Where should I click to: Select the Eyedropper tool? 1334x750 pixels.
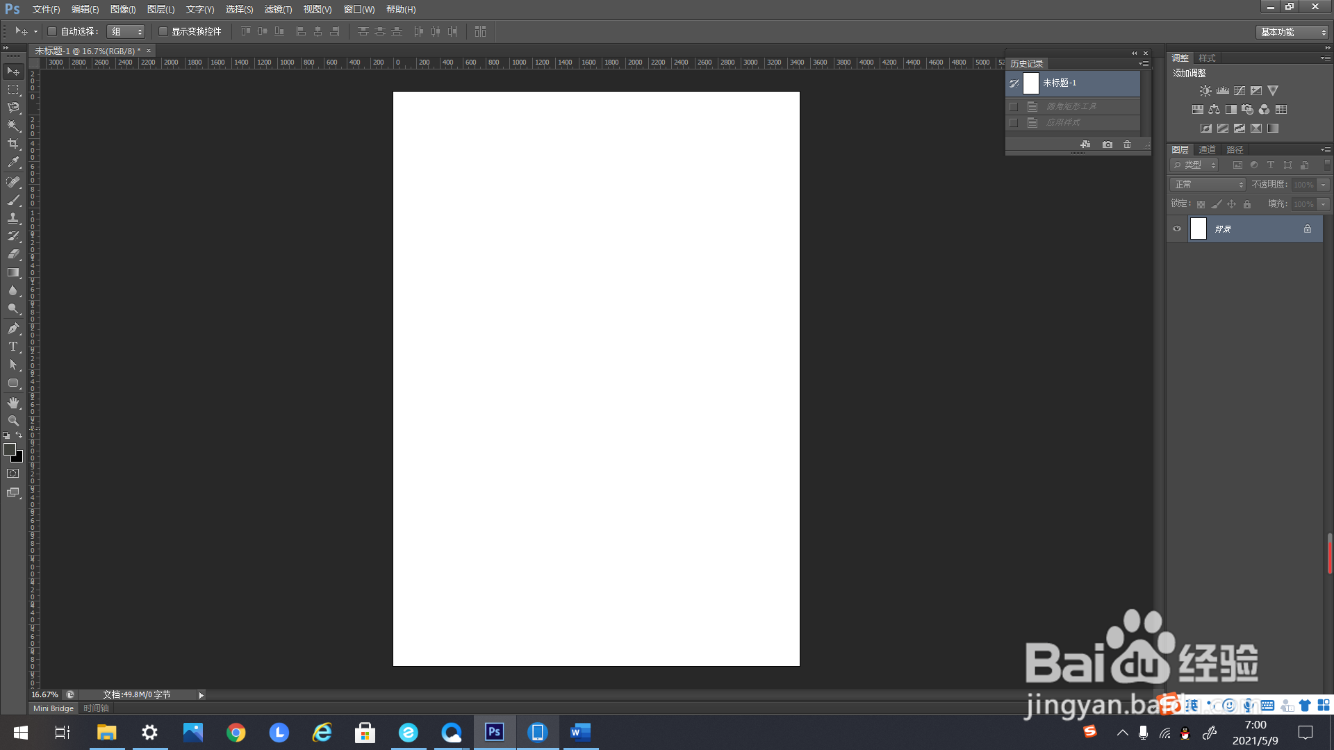[x=13, y=162]
